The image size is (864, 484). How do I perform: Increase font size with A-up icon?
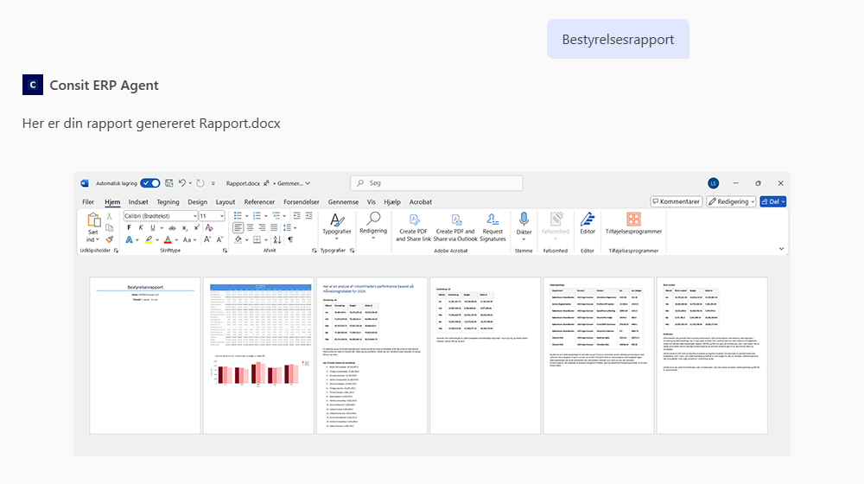207,239
